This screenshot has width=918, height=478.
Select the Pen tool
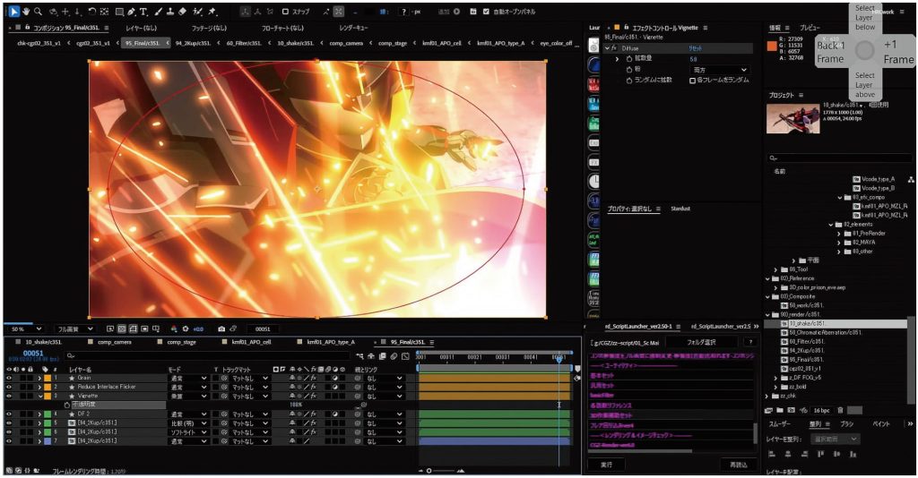point(131,11)
